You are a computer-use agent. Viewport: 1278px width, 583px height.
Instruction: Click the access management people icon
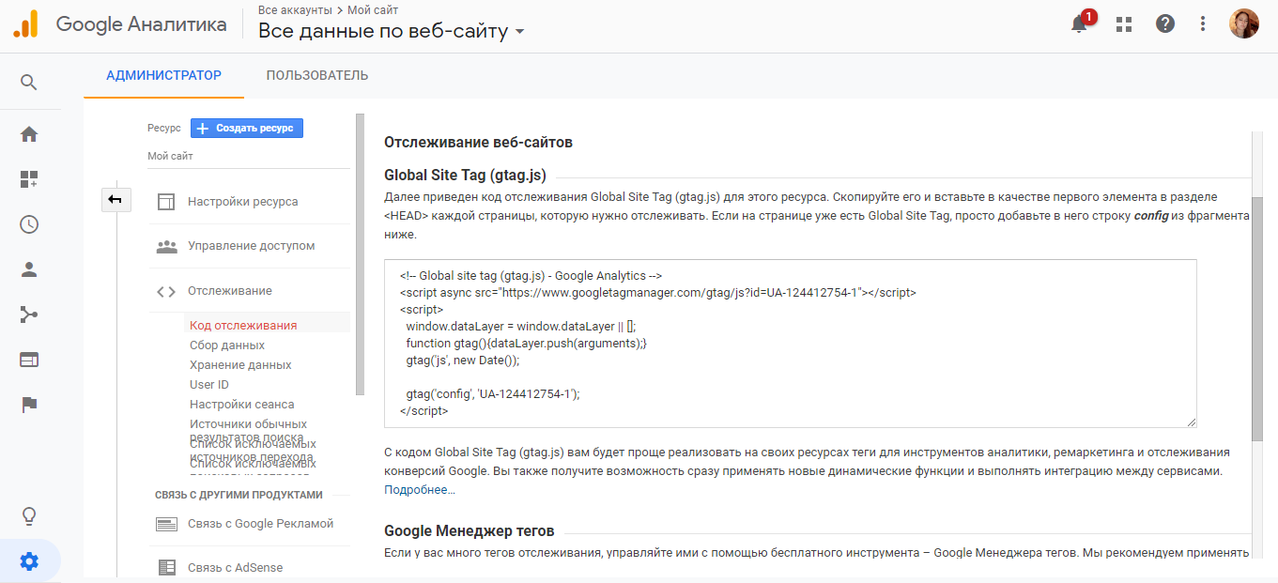coord(166,246)
